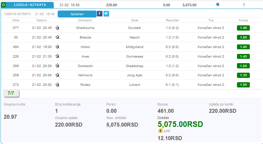Select home team Hobro
This screenshot has height=144, width=263.
click(x=85, y=47)
